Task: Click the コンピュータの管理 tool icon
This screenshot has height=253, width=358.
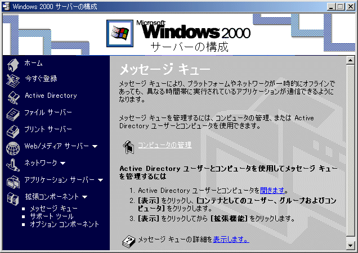Action: click(128, 147)
